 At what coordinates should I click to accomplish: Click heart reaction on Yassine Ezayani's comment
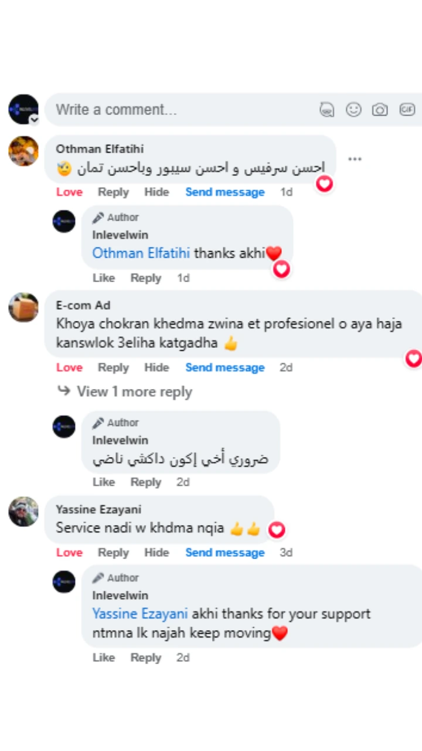(x=276, y=530)
